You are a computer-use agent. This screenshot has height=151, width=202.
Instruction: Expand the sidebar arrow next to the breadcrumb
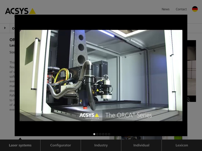pos(5,28)
